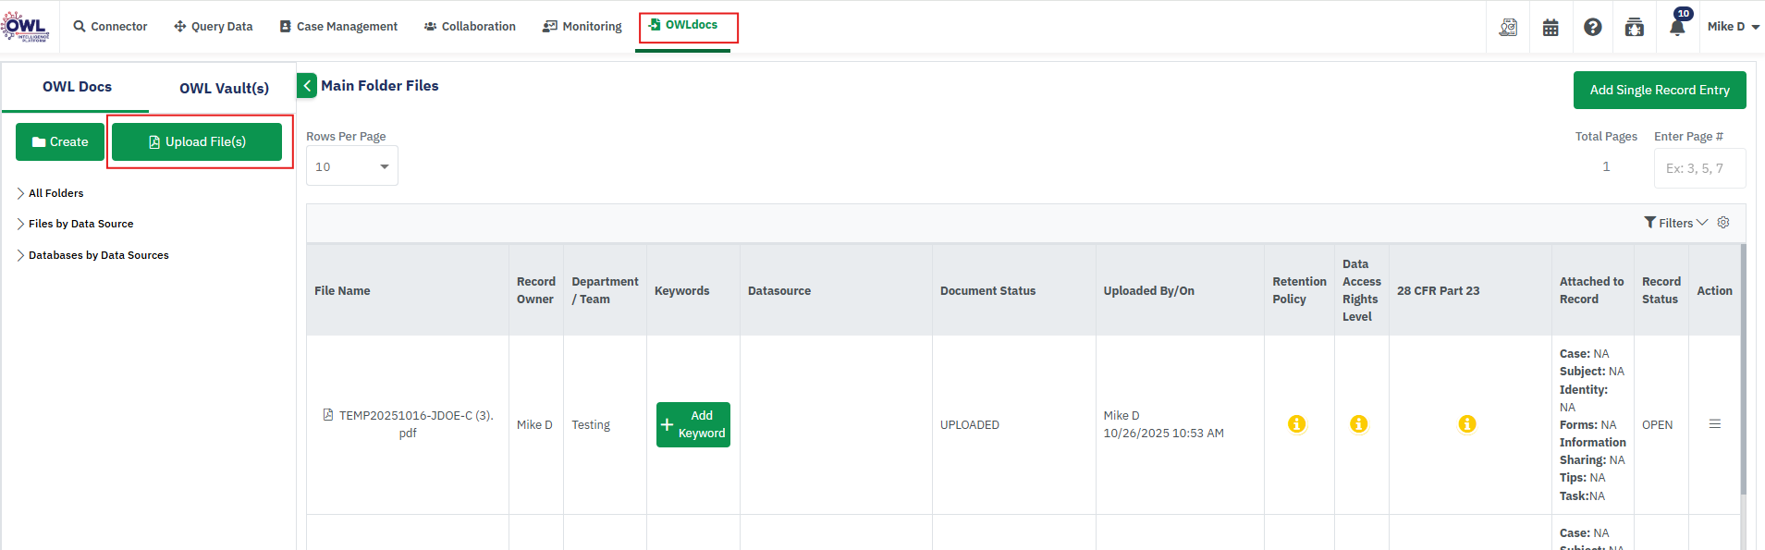
Task: Click the green back arrow beside Main Folder Files
Action: pyautogui.click(x=307, y=86)
